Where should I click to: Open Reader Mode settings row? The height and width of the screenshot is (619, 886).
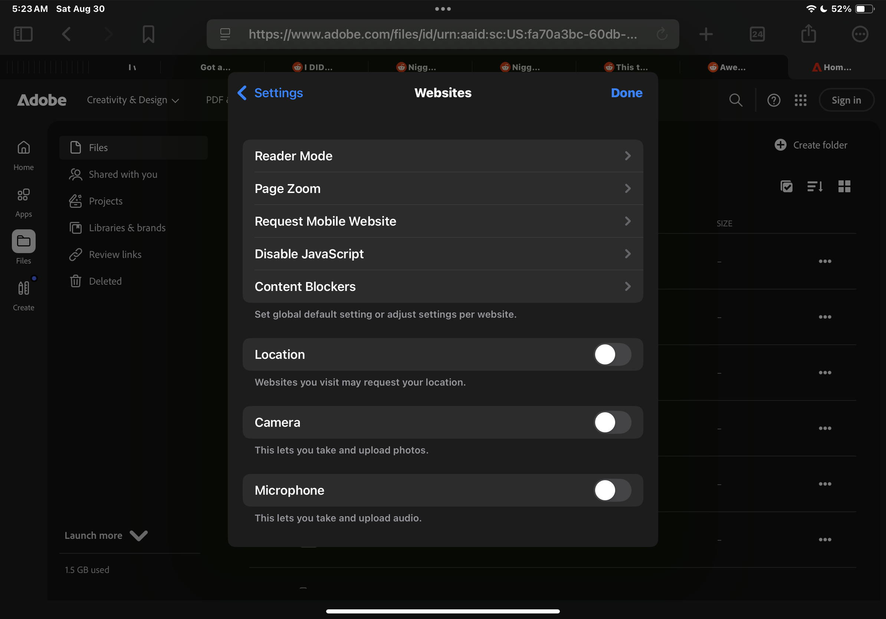point(442,156)
